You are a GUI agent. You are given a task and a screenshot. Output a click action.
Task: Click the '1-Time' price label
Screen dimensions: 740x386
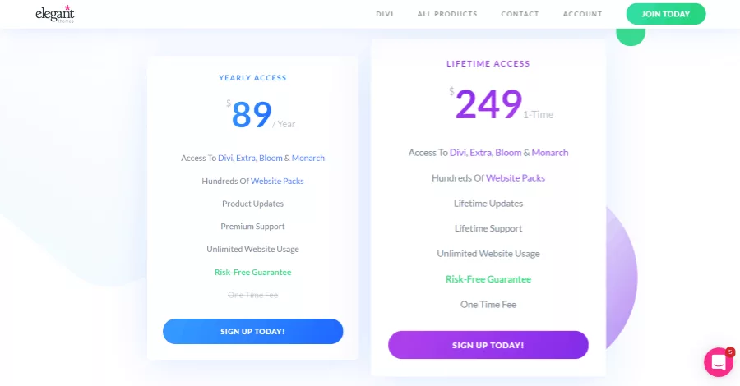coord(538,114)
